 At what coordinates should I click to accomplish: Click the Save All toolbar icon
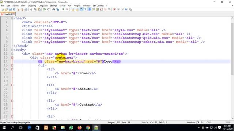coord(14,9)
